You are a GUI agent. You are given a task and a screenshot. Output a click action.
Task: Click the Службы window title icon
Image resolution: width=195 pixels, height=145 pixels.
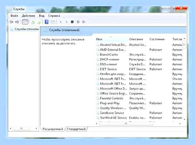point(10,9)
